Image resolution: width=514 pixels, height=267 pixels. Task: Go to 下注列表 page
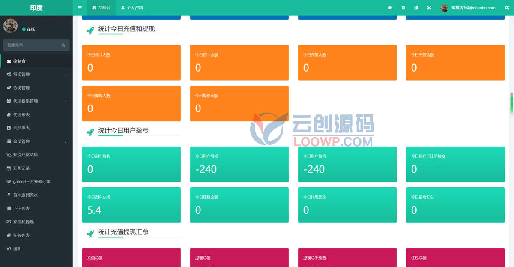coord(36,208)
